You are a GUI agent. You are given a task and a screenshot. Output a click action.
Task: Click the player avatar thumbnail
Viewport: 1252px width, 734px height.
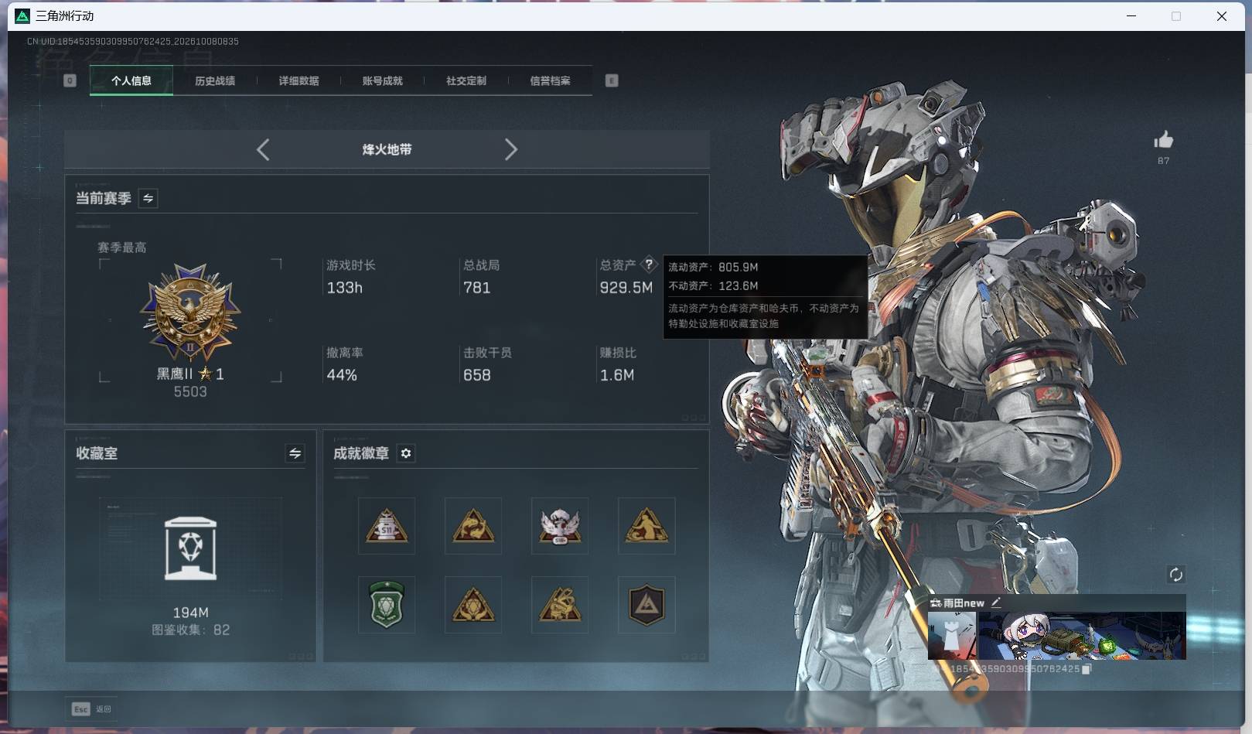pyautogui.click(x=952, y=636)
